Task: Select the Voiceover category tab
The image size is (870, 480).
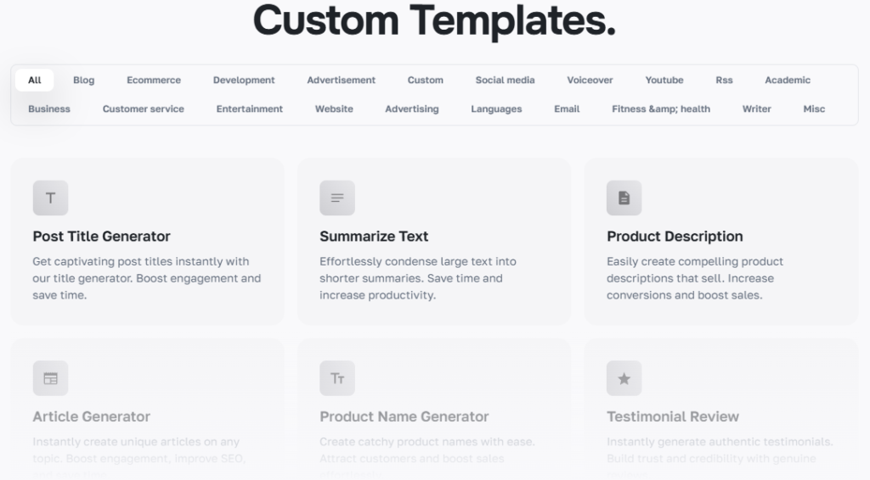Action: 590,81
